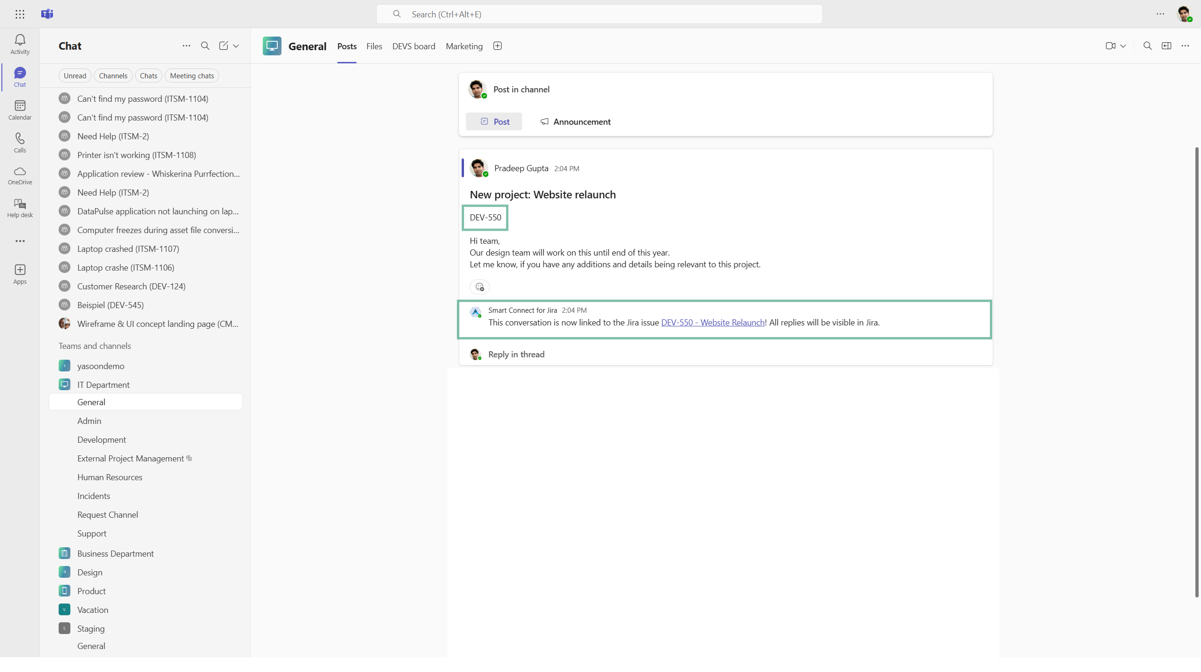The image size is (1201, 672).
Task: Toggle the Unread filter chip
Action: pos(75,76)
